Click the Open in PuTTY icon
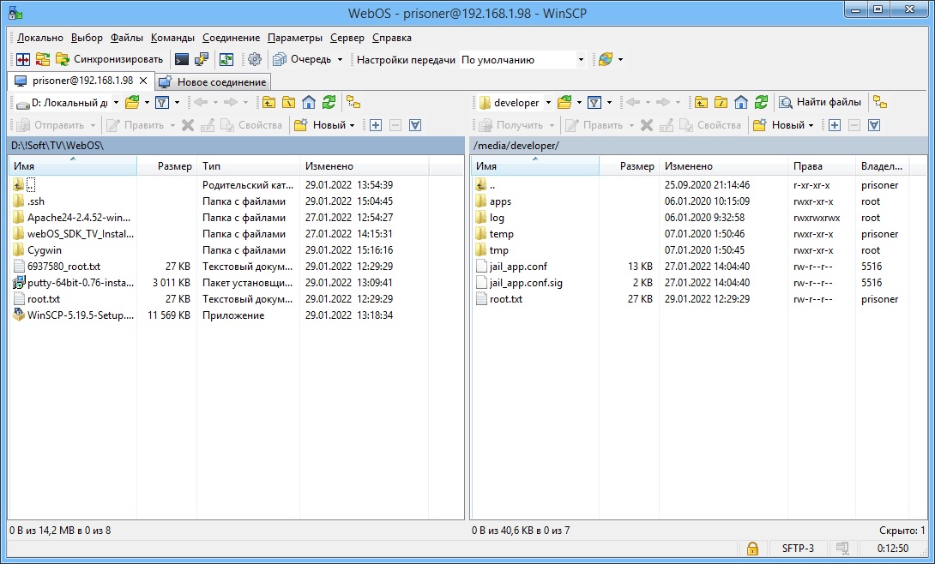The image size is (935, 564). pos(202,60)
